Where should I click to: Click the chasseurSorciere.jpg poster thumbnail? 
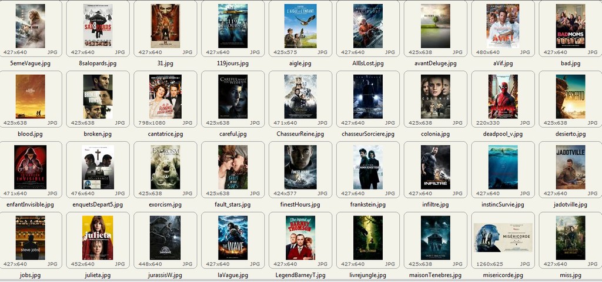368,96
